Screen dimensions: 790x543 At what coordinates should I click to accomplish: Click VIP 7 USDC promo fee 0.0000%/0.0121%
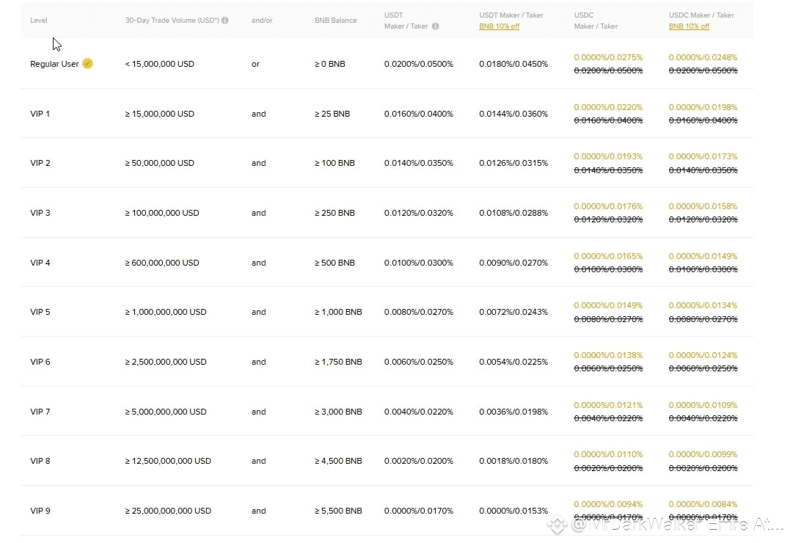coord(608,405)
